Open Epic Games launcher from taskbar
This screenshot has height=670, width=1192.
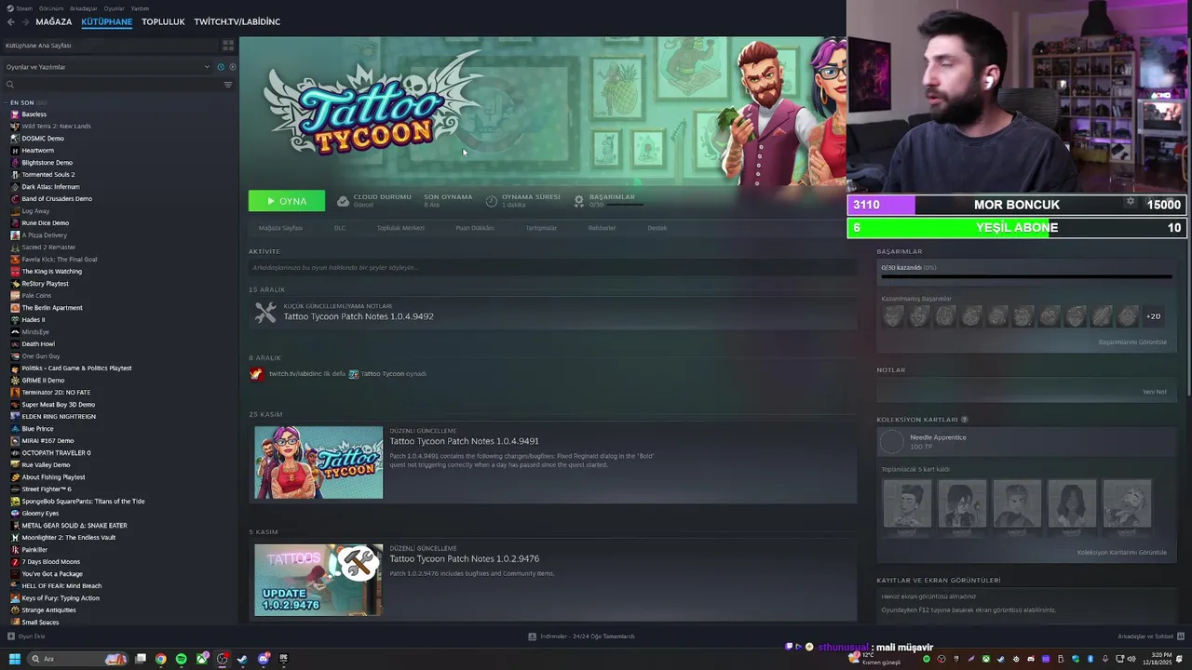[284, 659]
